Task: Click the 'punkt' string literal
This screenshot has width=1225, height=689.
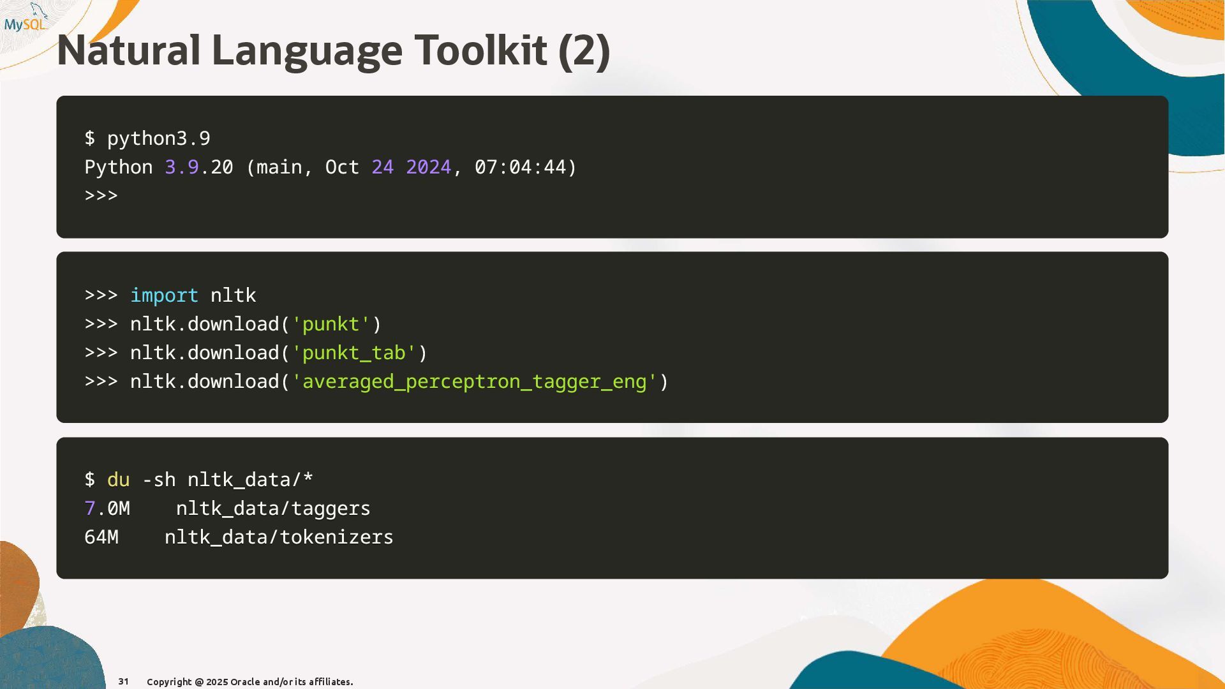Action: pyautogui.click(x=330, y=324)
